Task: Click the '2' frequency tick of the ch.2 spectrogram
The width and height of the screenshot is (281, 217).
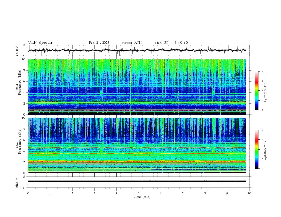Action: pos(25,162)
